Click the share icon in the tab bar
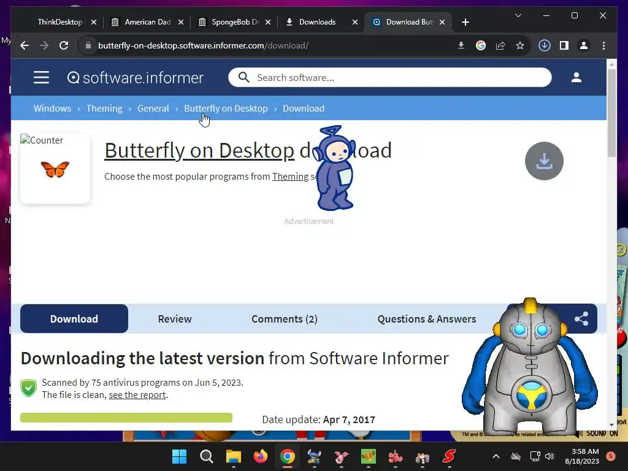628x471 pixels. pos(581,319)
